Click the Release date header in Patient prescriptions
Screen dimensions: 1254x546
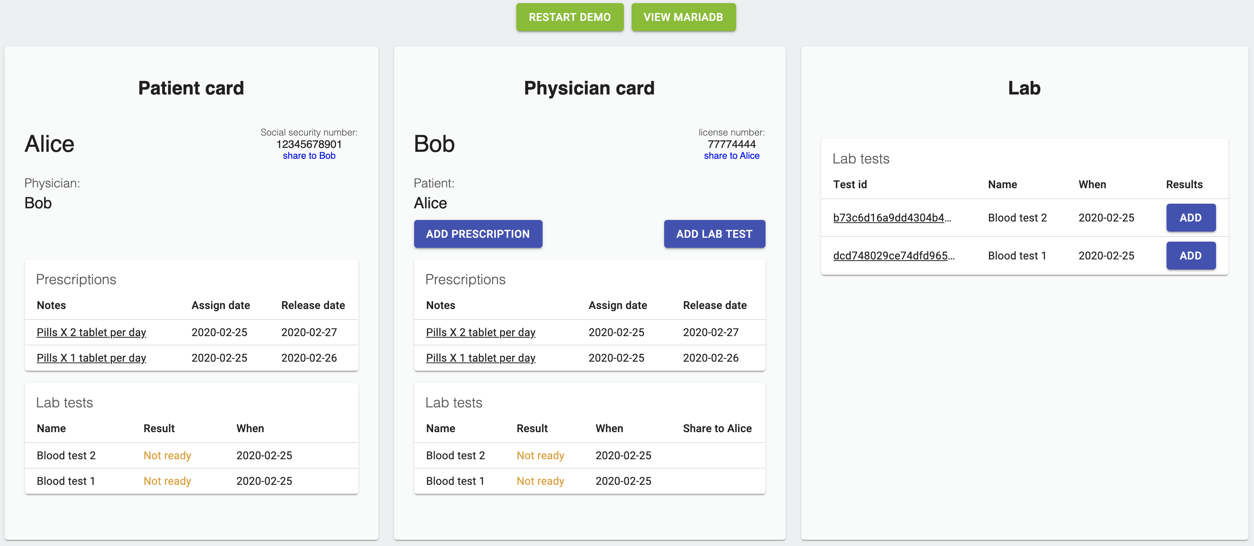tap(312, 306)
